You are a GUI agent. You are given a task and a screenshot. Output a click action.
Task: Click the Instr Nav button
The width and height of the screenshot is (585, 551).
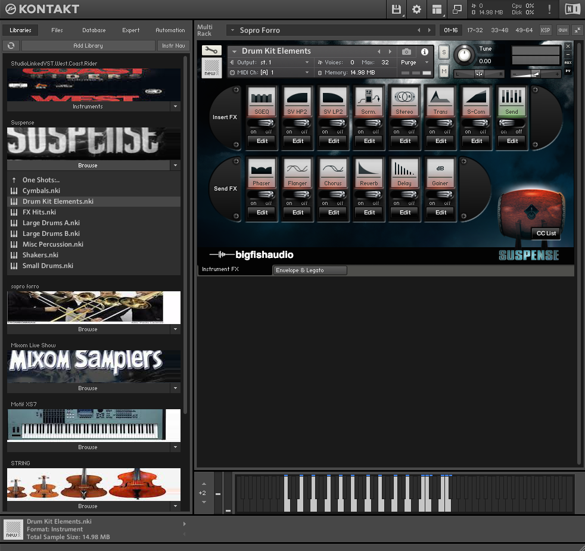coord(173,45)
